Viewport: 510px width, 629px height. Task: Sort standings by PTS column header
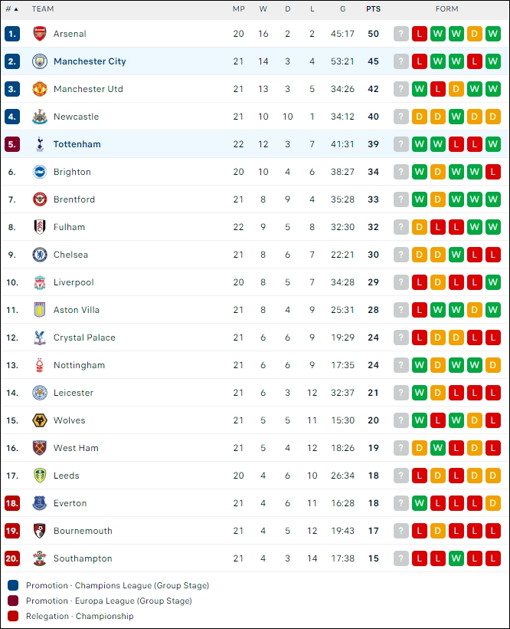point(373,9)
